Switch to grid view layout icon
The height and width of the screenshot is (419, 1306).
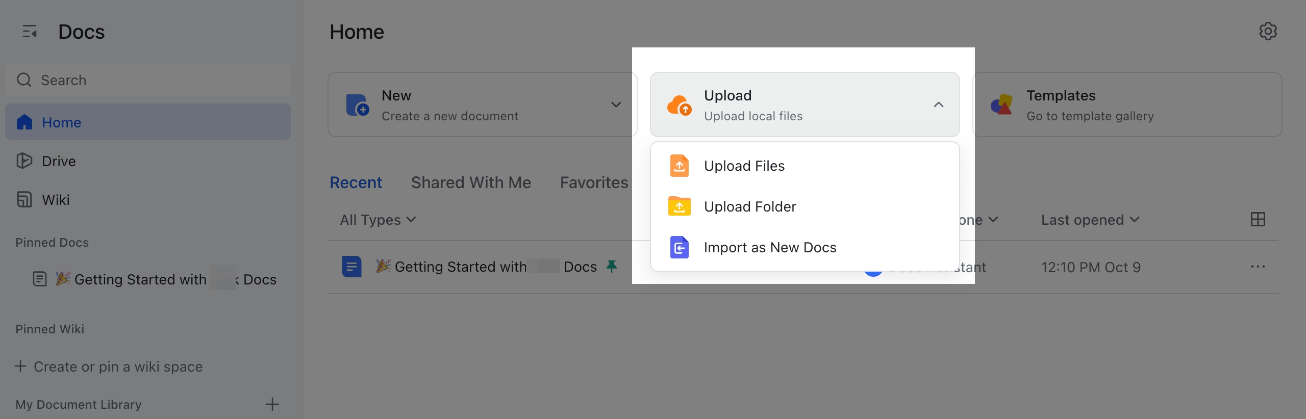(1258, 219)
